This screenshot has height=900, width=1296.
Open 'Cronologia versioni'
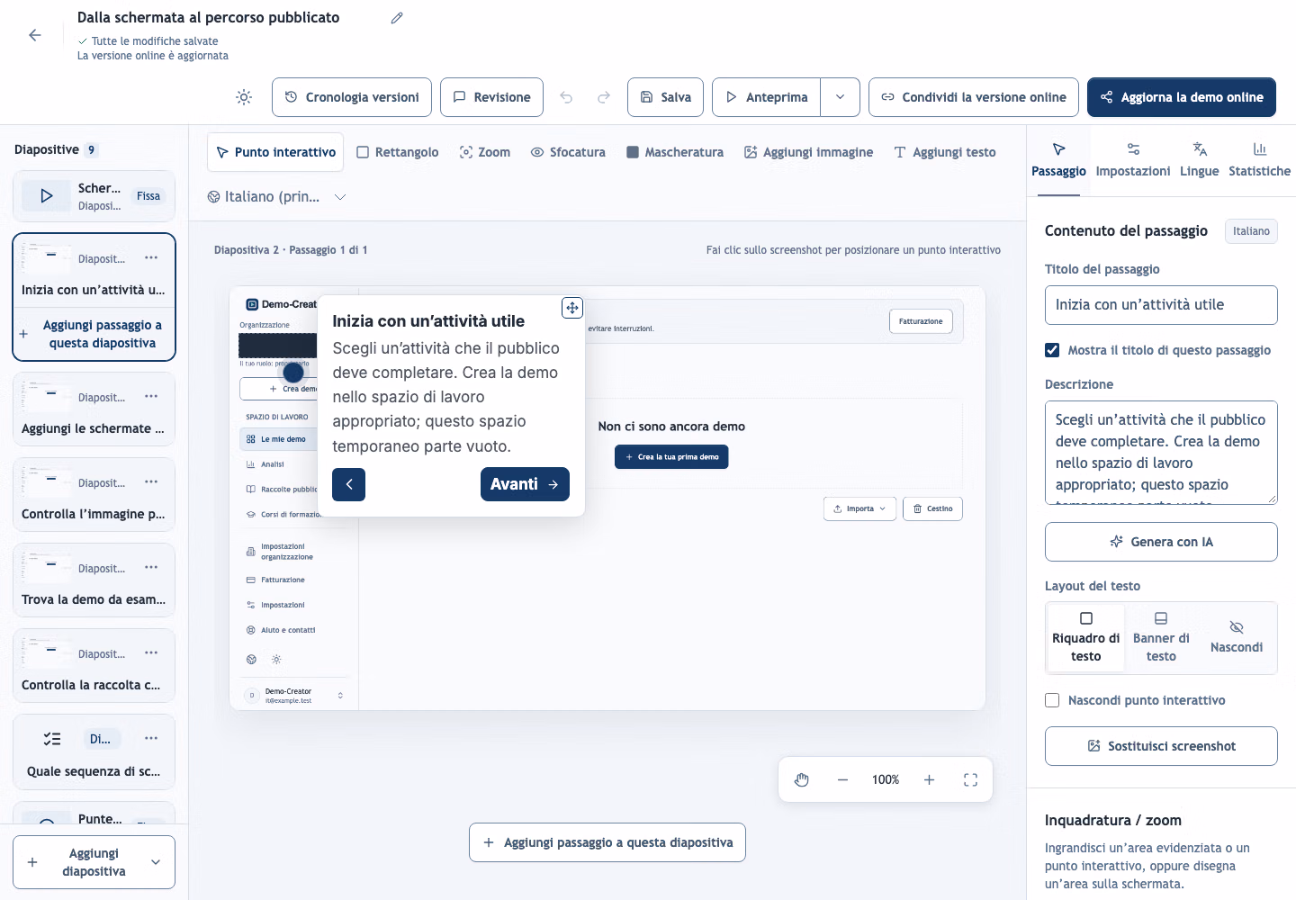click(x=352, y=97)
